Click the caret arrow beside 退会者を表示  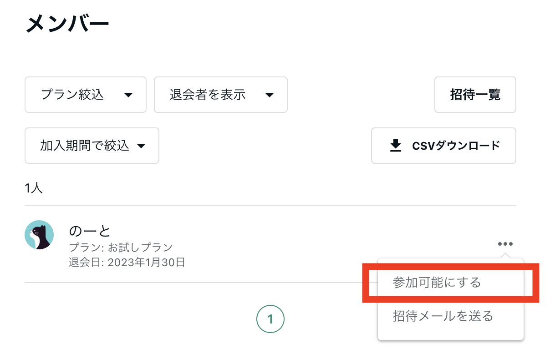tap(270, 95)
